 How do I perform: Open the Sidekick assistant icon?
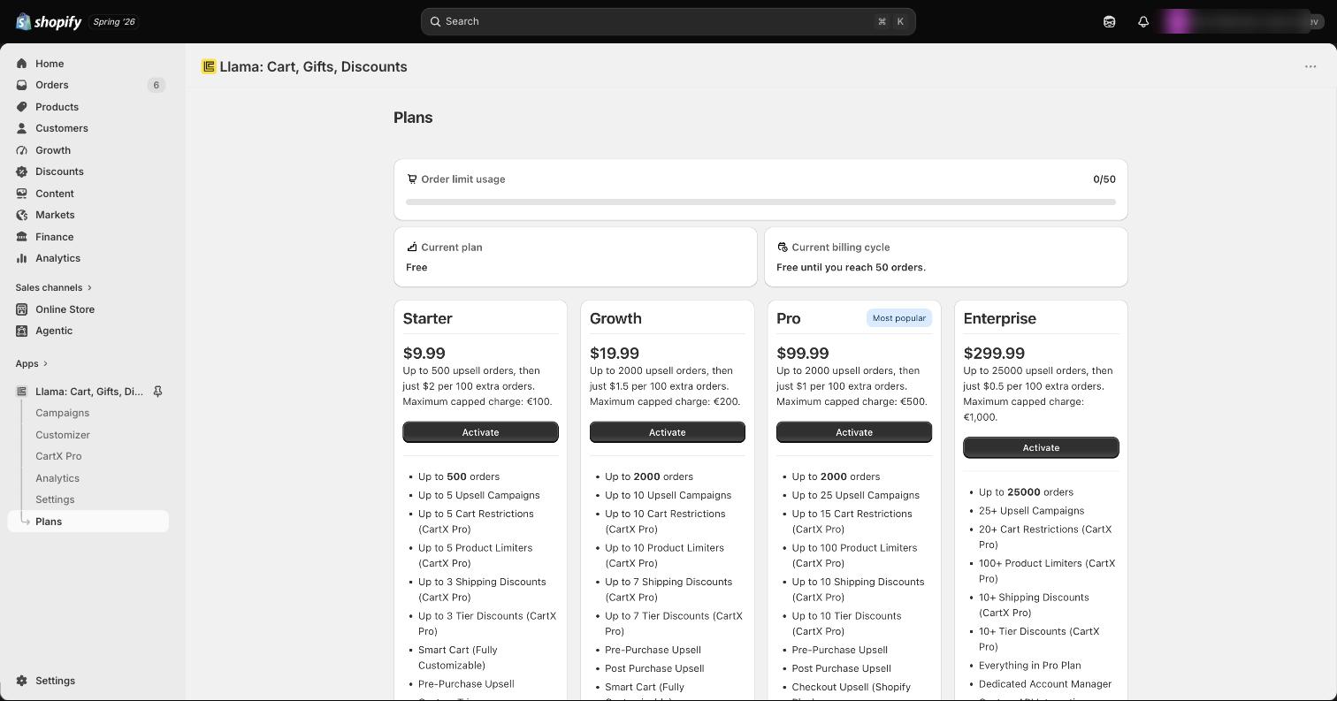tap(1109, 21)
